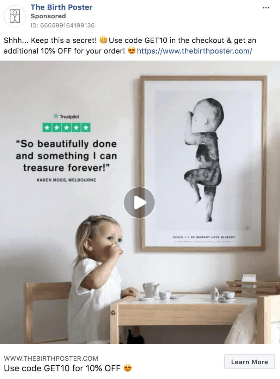Click the Use code GET10 headline
280x379 pixels.
tap(62, 368)
